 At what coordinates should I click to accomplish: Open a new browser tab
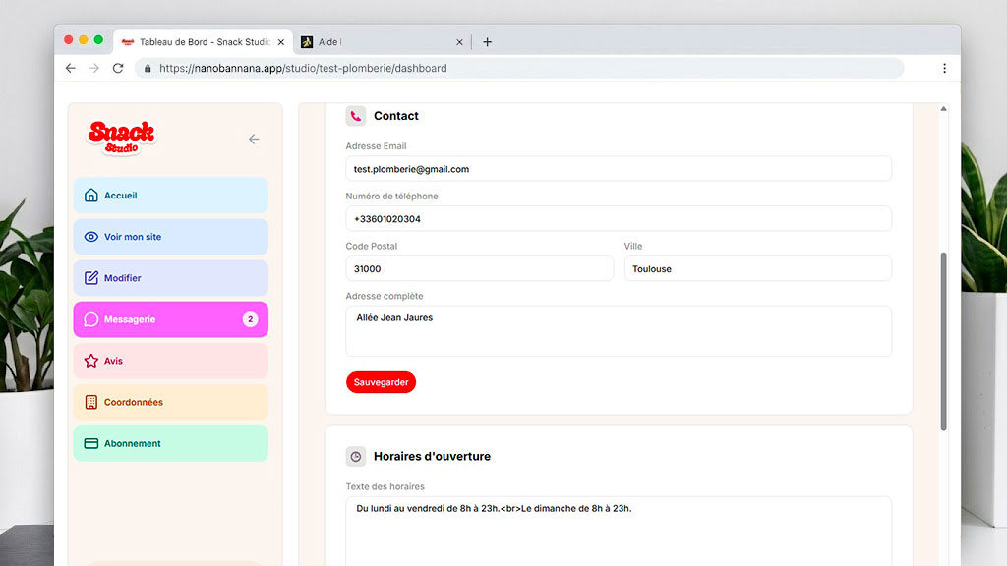[x=488, y=42]
